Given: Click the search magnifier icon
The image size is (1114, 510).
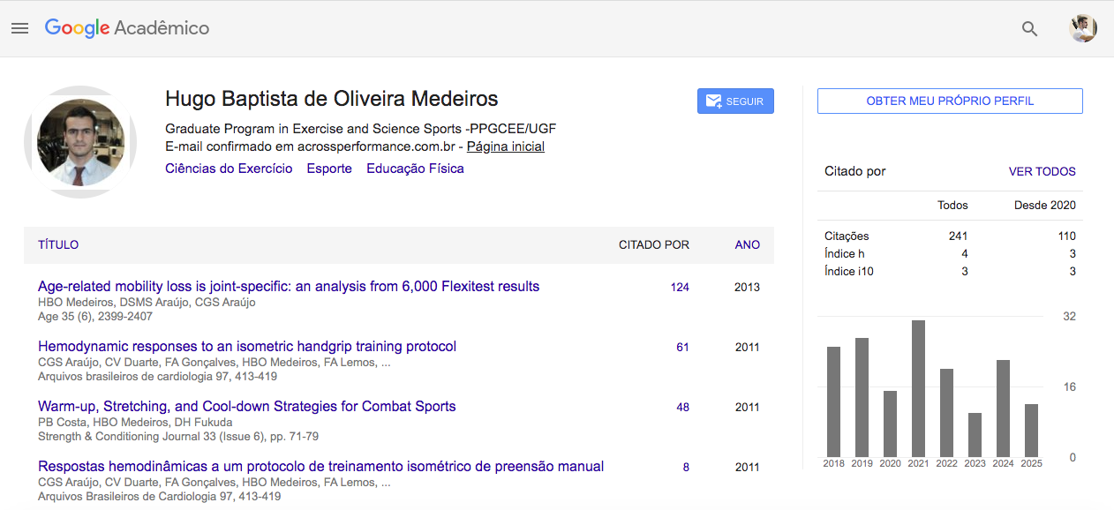Looking at the screenshot, I should pyautogui.click(x=1029, y=28).
